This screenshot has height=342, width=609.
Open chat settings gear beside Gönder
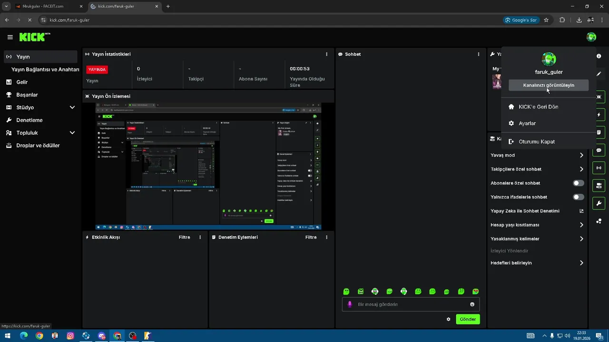click(448, 319)
